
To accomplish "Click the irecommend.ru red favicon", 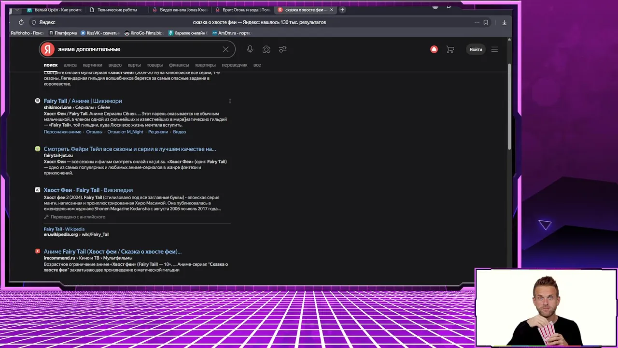I will pyautogui.click(x=38, y=251).
